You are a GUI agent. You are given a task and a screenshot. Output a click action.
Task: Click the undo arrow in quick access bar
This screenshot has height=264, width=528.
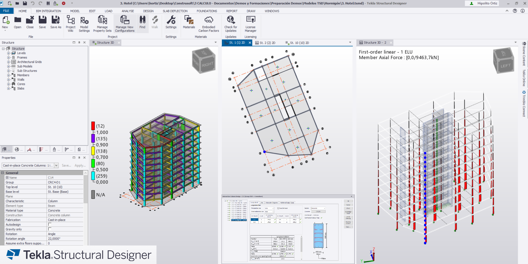coord(33,3)
